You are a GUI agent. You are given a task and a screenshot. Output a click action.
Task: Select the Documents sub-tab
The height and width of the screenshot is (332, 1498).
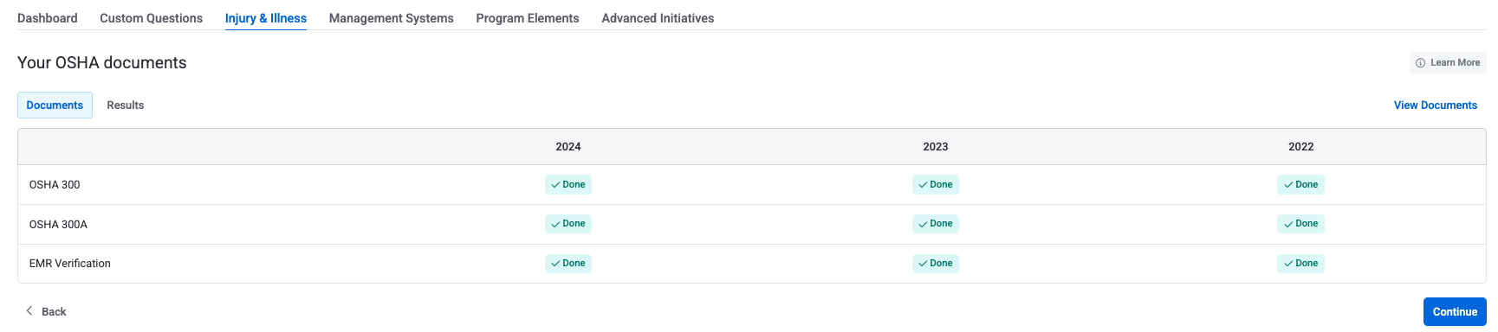click(55, 105)
